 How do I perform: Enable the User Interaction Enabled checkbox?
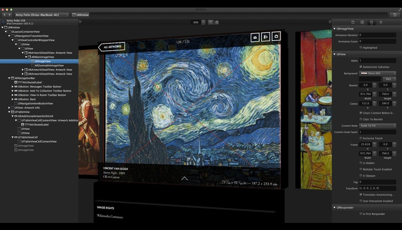click(x=361, y=201)
